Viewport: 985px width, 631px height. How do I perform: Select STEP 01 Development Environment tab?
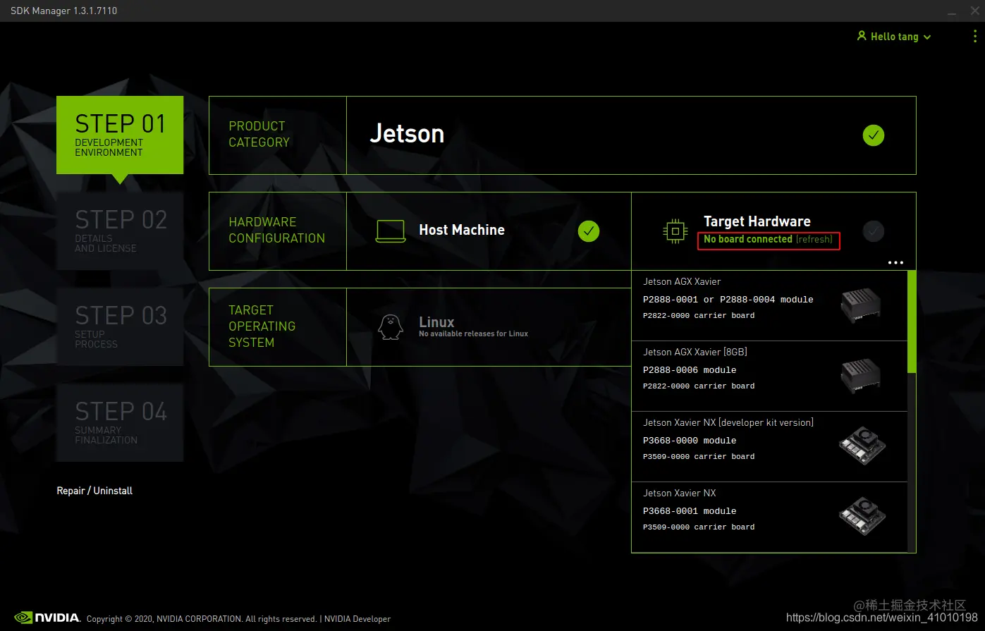click(x=120, y=135)
